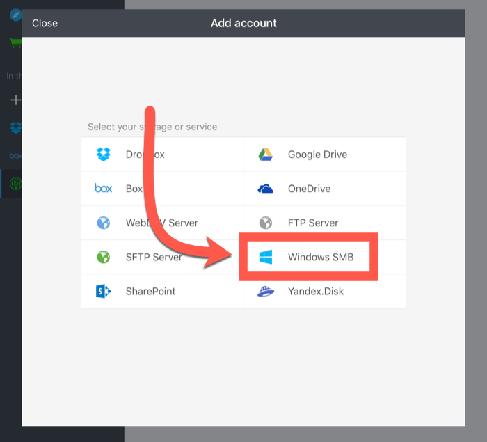Screen dimensions: 487x442
Task: Select the green radar icon in sidebar
Action: pyautogui.click(x=15, y=183)
